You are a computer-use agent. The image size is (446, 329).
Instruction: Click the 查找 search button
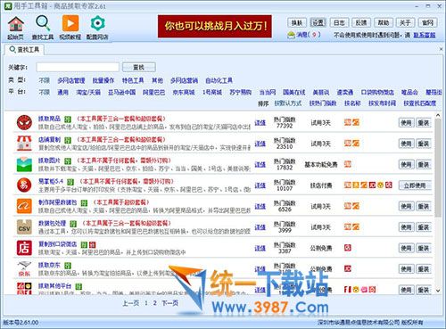139,67
